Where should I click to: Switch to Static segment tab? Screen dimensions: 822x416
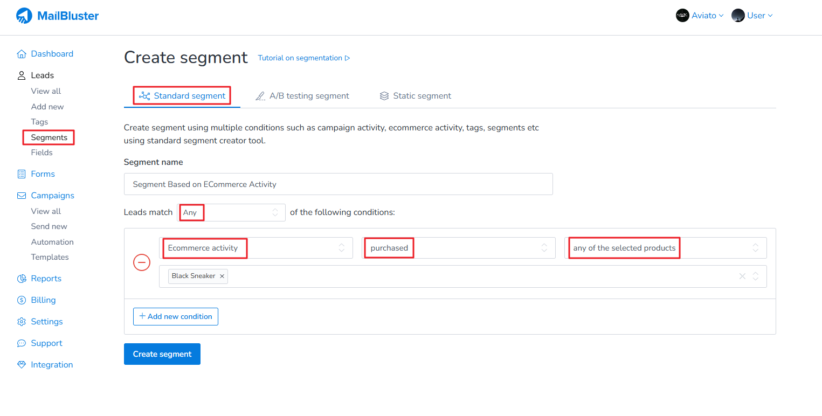click(x=415, y=96)
